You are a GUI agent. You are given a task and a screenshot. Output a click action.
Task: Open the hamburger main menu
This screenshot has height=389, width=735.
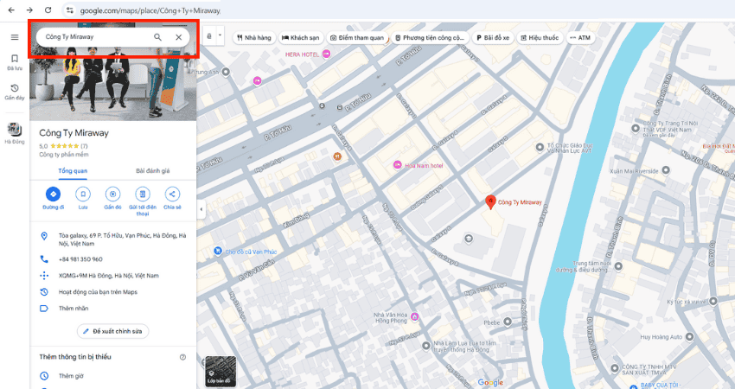[15, 37]
